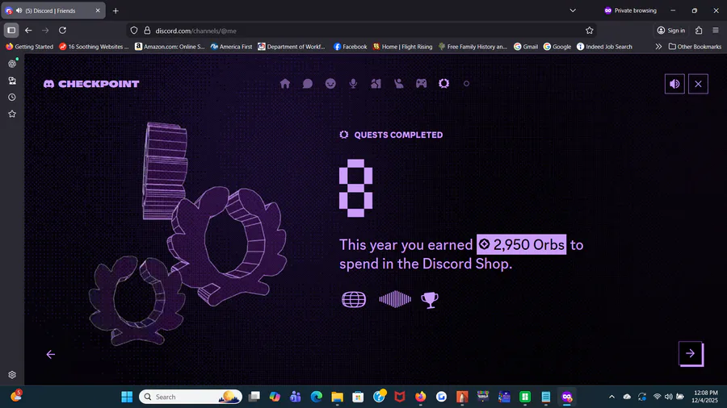
Task: Close the Checkpoint recap
Action: 698,84
